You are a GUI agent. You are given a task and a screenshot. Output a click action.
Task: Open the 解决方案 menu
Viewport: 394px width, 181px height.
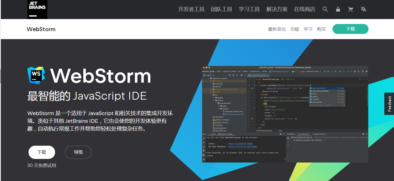coord(277,9)
